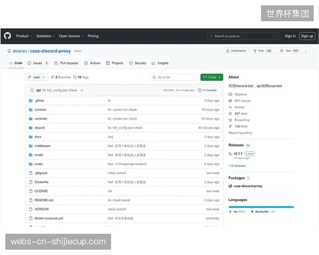319x255 pixels.
Task: Open the Insights tab
Action: tap(160, 63)
